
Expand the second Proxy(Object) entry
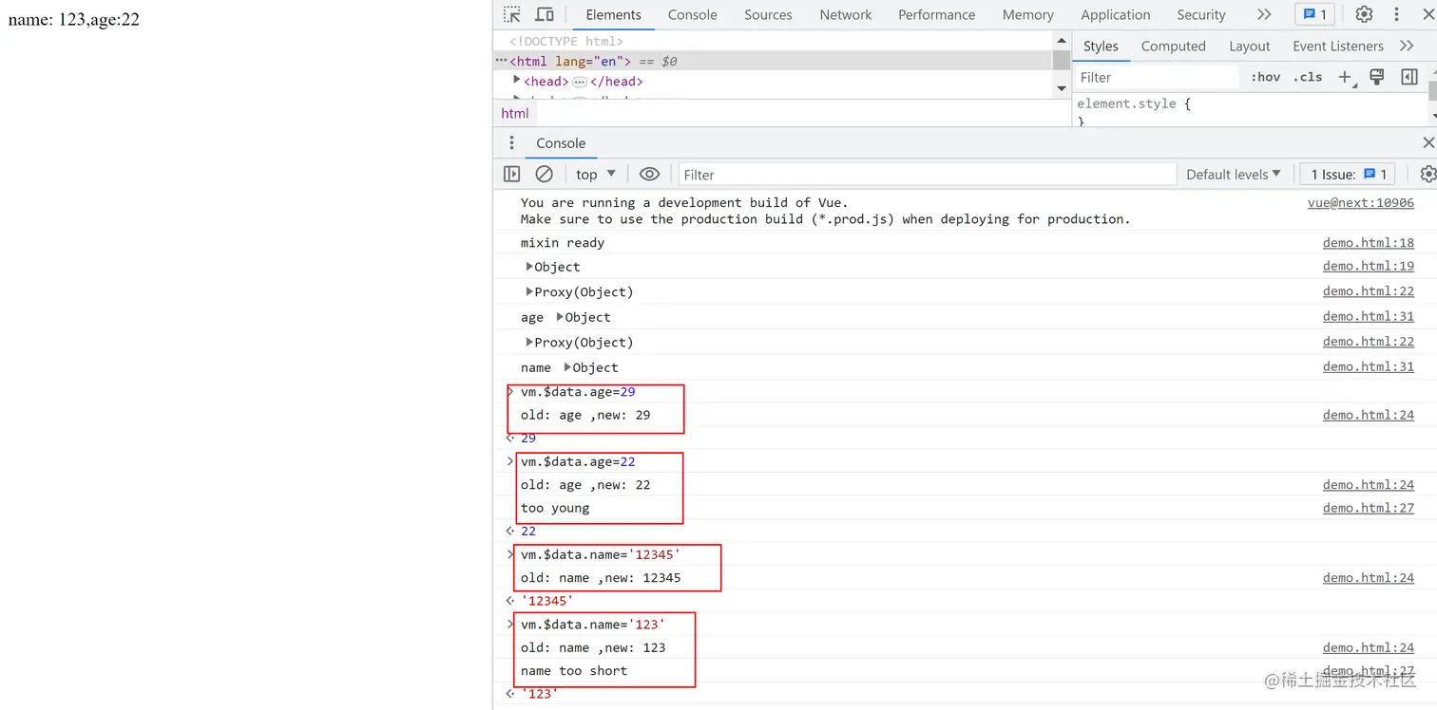click(x=529, y=342)
